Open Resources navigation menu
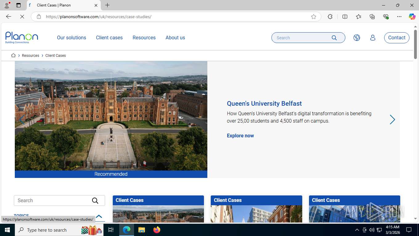Image resolution: width=419 pixels, height=236 pixels. pyautogui.click(x=144, y=38)
